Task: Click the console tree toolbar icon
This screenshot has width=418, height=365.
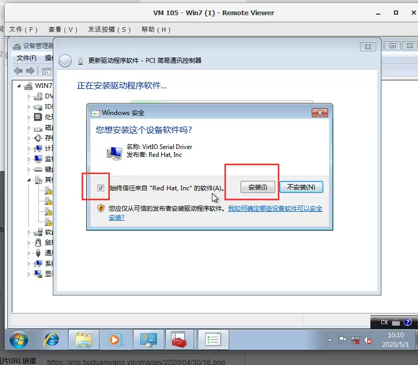Action: (x=47, y=72)
